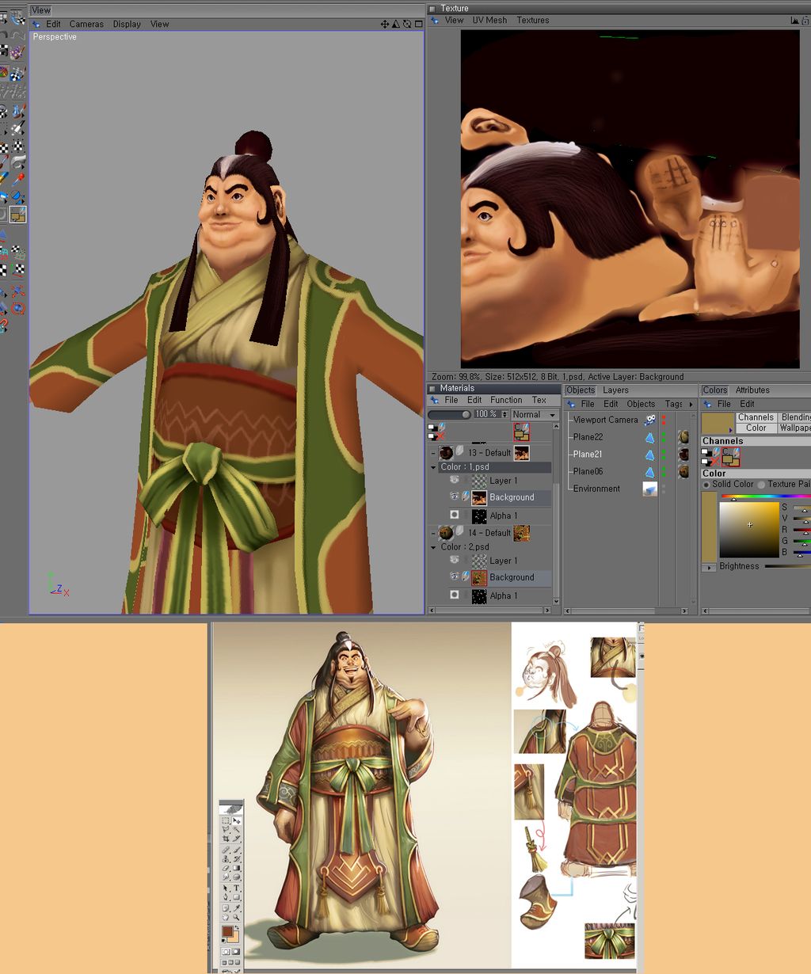Select the active color swatch tool in the left toolbar
Viewport: 811px width, 974px height.
pyautogui.click(x=18, y=215)
